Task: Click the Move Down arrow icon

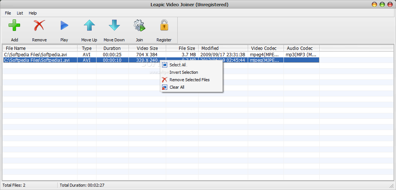Action: (x=114, y=25)
